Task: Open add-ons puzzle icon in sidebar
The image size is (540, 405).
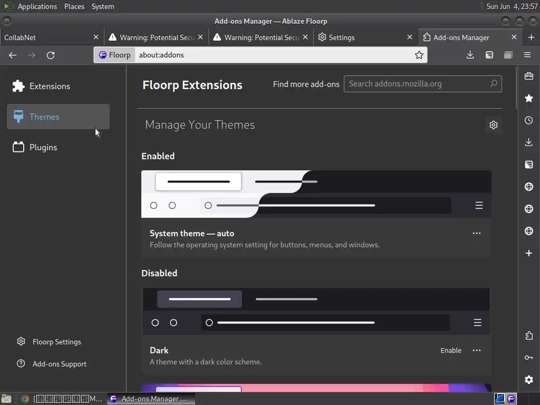Action: (529, 335)
